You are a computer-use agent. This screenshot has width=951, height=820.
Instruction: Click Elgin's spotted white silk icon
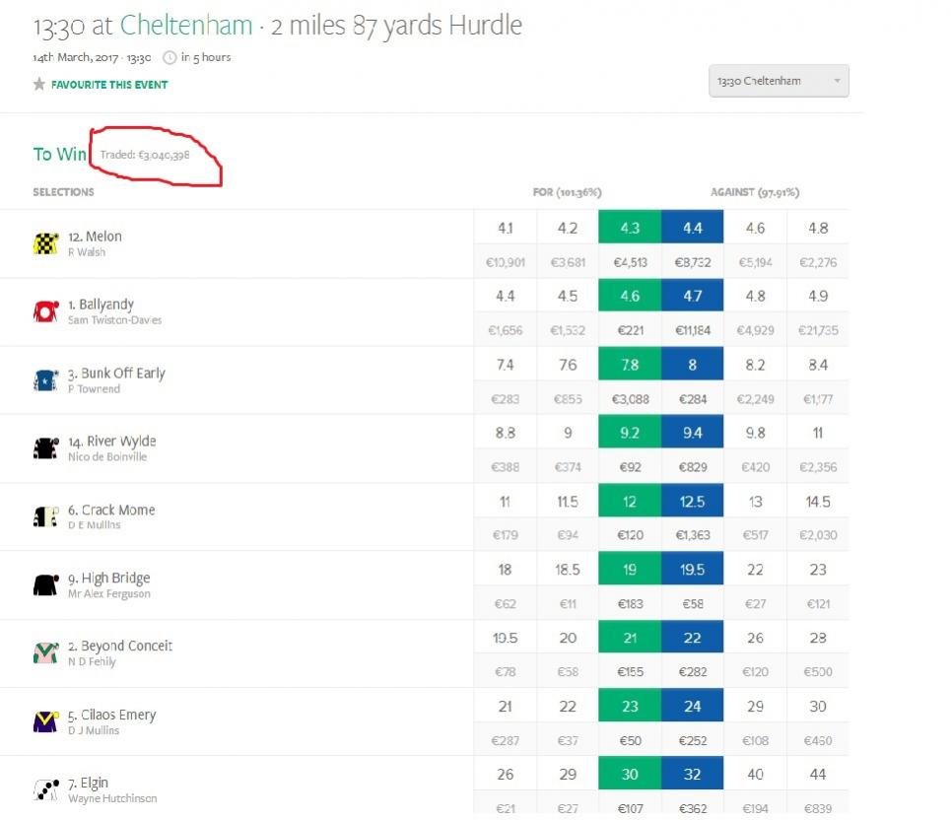click(x=46, y=789)
